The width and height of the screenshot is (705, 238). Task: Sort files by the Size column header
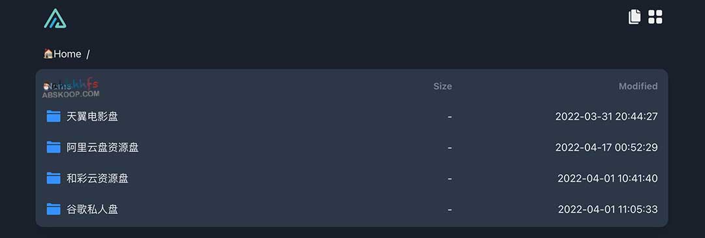tap(443, 86)
